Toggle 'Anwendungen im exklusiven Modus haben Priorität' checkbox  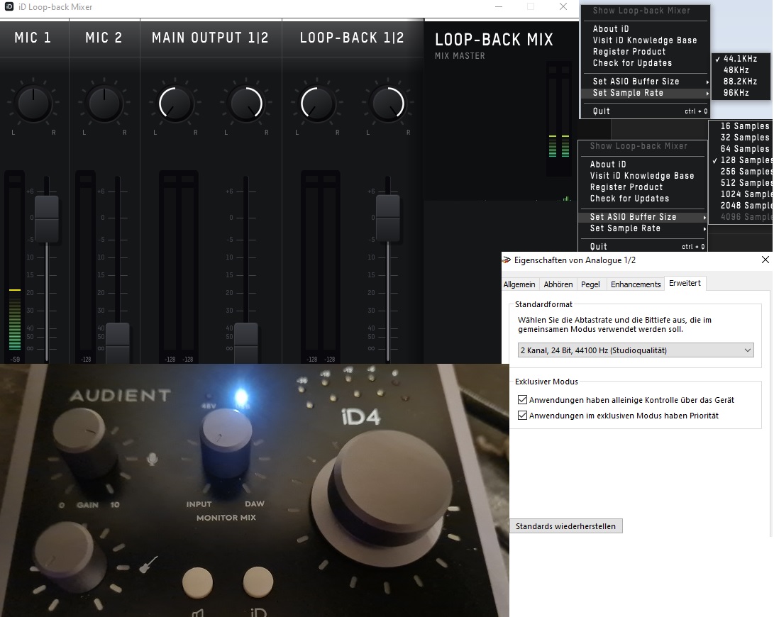click(x=522, y=416)
